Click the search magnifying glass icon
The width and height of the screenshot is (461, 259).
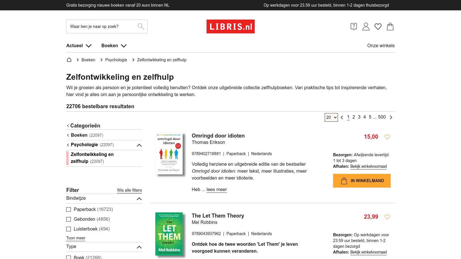pos(141,26)
